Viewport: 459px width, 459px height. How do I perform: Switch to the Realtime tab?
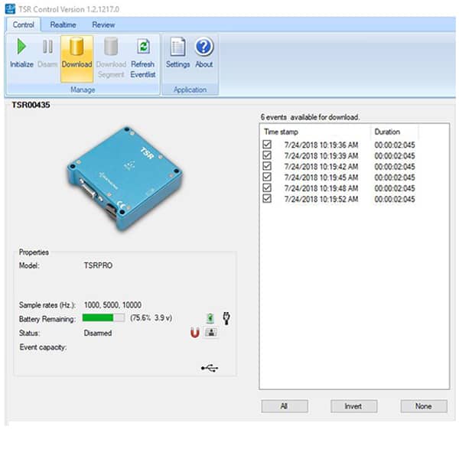(x=63, y=24)
